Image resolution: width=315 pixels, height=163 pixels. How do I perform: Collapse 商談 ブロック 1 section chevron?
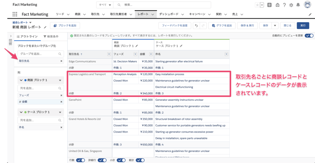[x=21, y=80]
